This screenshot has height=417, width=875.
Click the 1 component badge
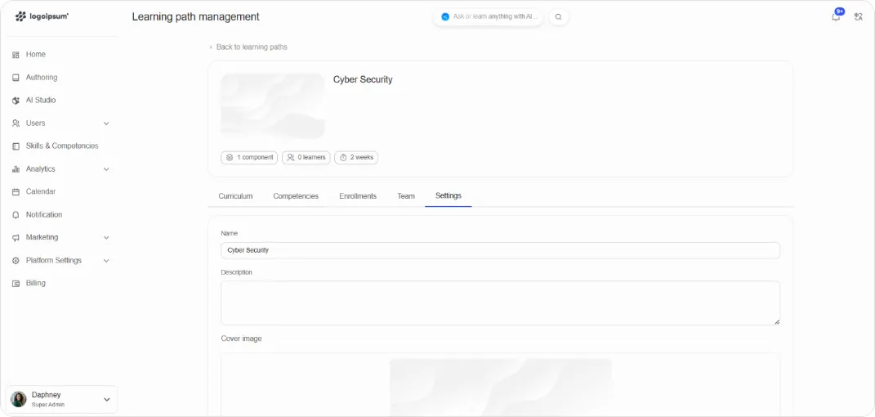(249, 158)
